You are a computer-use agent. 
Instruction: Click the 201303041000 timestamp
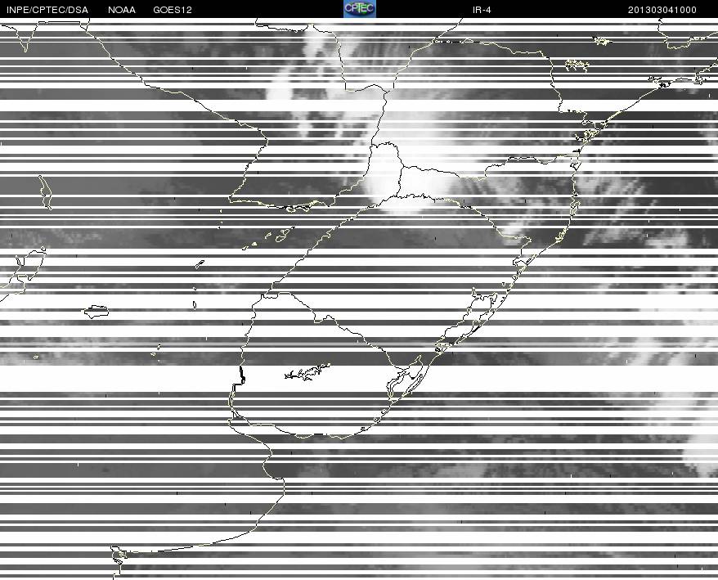pos(662,10)
